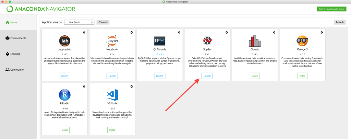Image resolution: width=351 pixels, height=139 pixels.
Task: Launch Qt Console
Action: pyautogui.click(x=160, y=76)
